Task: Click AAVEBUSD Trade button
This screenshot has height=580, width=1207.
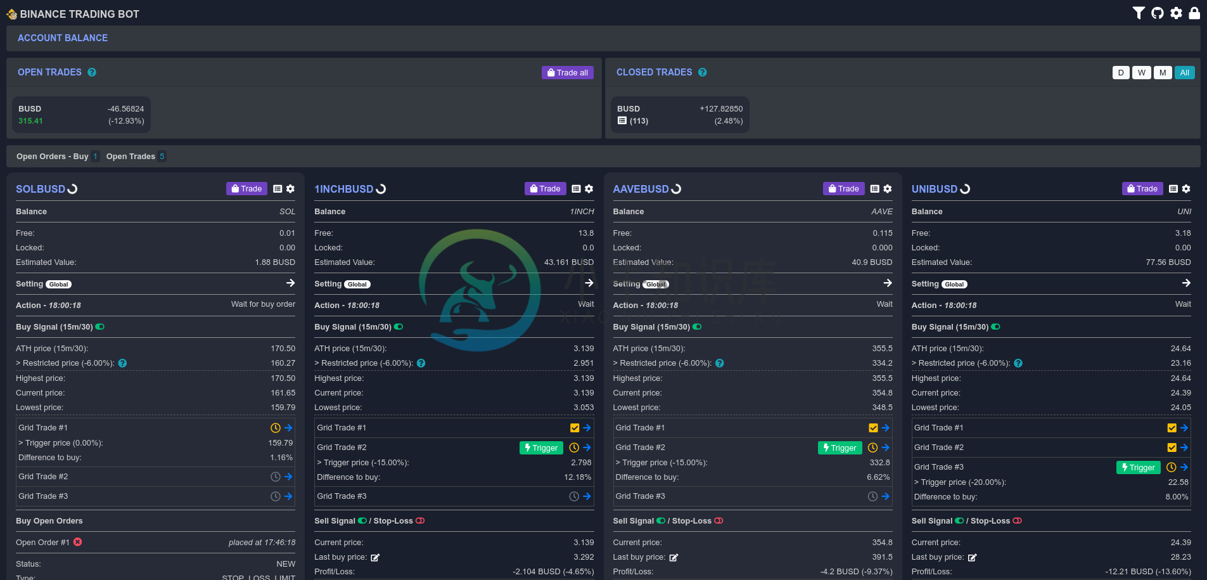Action: click(x=844, y=189)
